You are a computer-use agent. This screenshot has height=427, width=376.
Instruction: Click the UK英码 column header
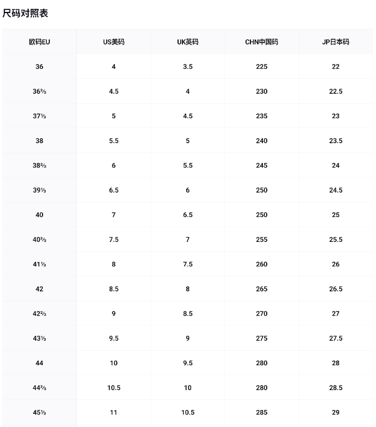point(187,42)
